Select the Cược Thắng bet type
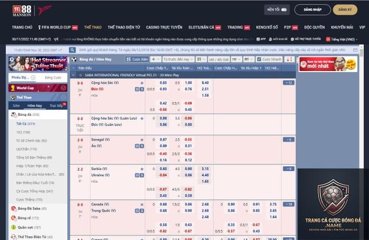Screen dimensions: 369x240 (29, 200)
